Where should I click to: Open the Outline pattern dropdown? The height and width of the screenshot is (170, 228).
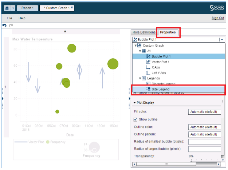coord(205,134)
